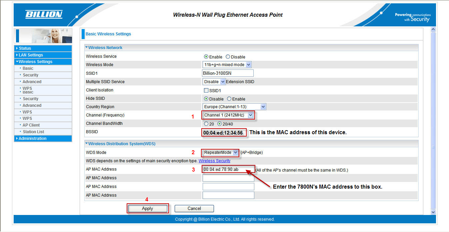Click the Cancel button

pyautogui.click(x=194, y=209)
